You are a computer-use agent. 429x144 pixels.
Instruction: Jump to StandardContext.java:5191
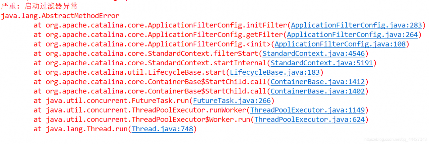tap(322, 63)
